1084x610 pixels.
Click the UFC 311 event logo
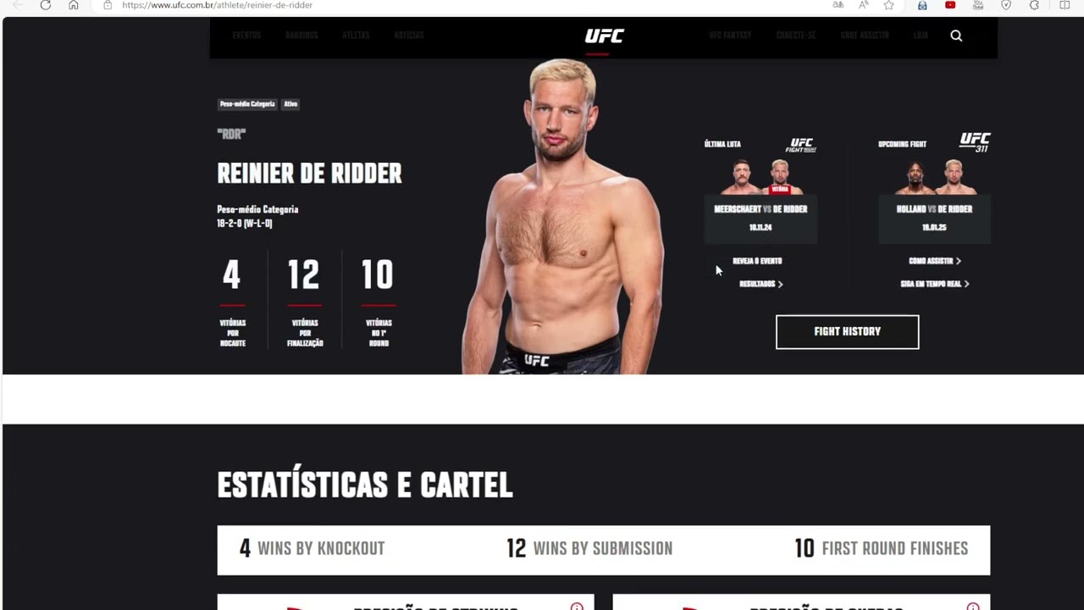tap(975, 141)
